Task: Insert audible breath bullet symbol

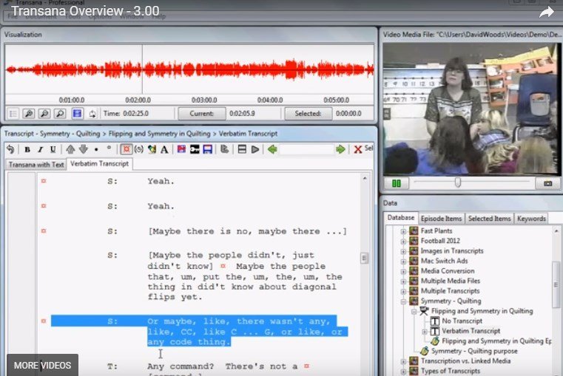Action: pos(96,149)
